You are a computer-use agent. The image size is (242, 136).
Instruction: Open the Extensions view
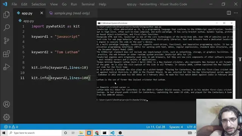(x=6, y=54)
